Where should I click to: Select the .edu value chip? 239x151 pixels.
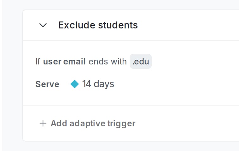pyautogui.click(x=141, y=61)
